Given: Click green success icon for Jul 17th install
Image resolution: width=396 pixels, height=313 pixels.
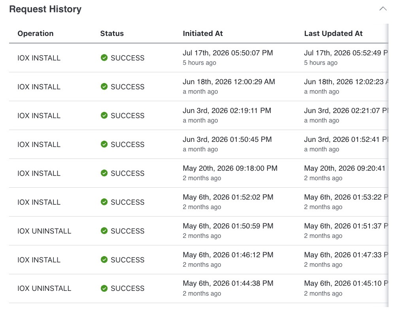Looking at the screenshot, I should click(x=104, y=58).
